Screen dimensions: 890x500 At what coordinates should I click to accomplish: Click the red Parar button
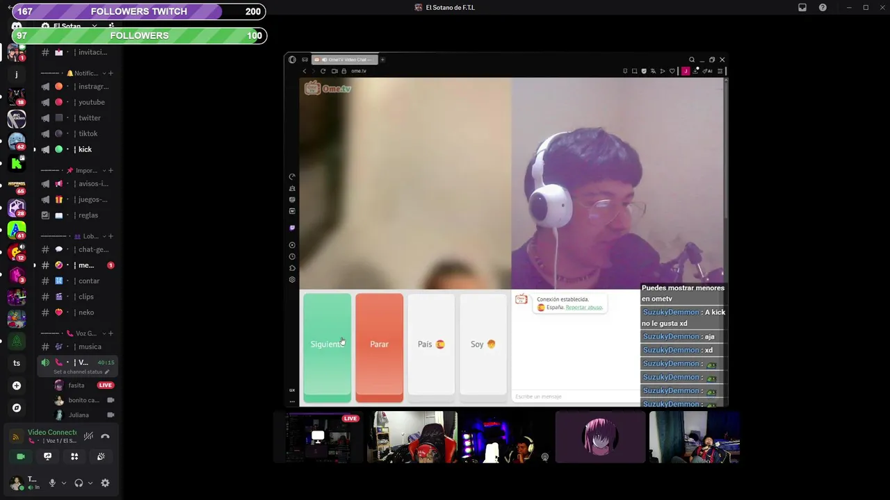[x=379, y=347]
